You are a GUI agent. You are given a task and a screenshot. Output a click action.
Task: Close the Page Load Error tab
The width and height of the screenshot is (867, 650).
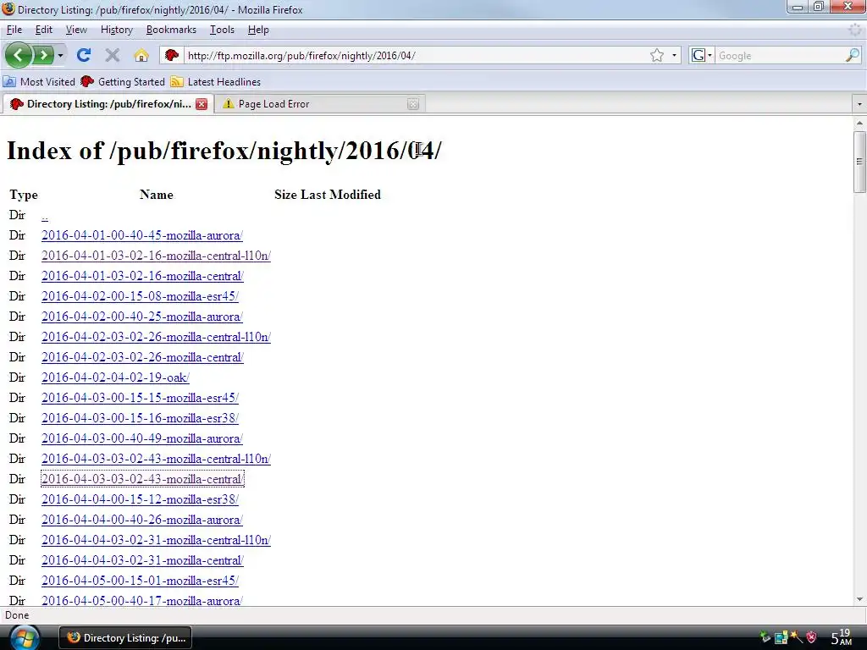[413, 104]
